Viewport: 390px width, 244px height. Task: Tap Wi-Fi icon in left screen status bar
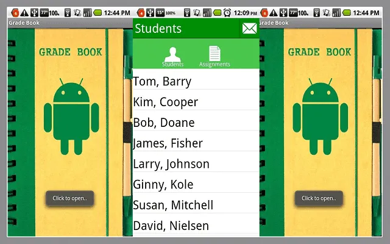click(x=68, y=13)
